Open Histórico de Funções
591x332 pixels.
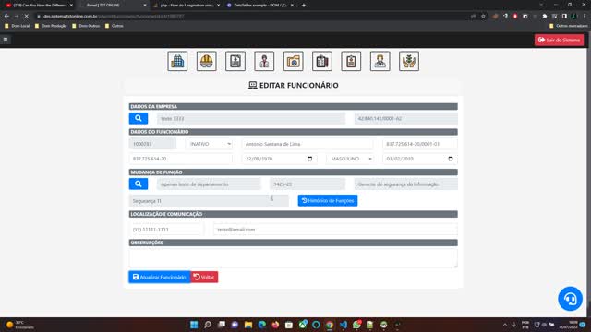point(328,201)
